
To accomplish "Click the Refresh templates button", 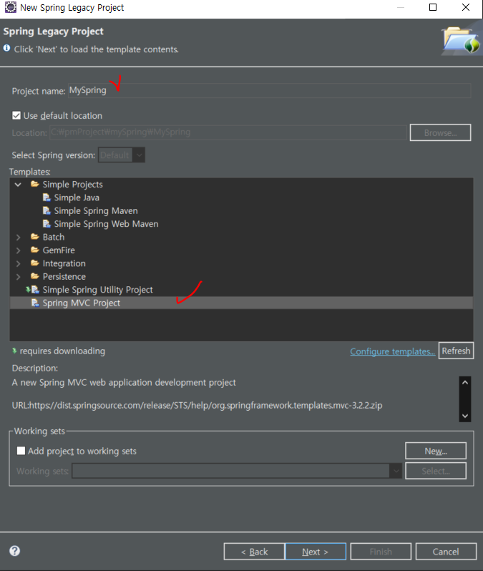I will [456, 351].
